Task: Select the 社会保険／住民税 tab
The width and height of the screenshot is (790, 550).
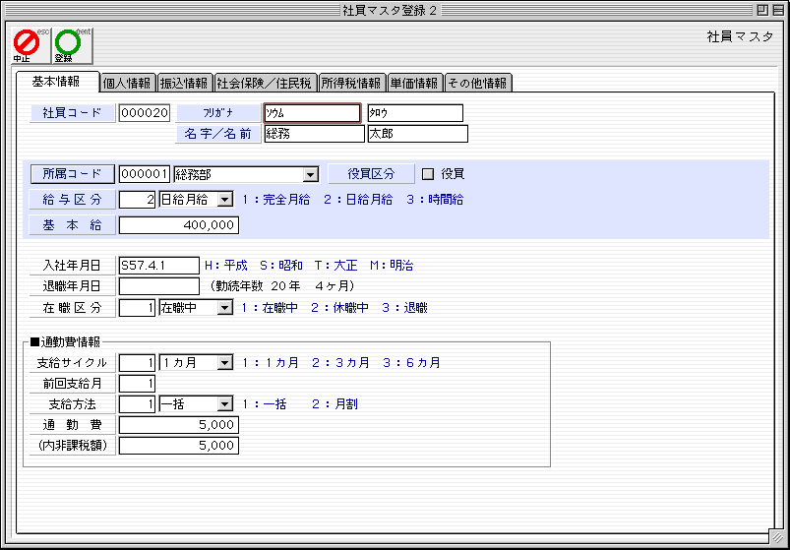Action: [264, 83]
